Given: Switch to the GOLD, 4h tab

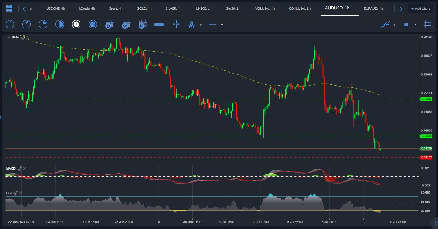Looking at the screenshot, I should point(144,8).
